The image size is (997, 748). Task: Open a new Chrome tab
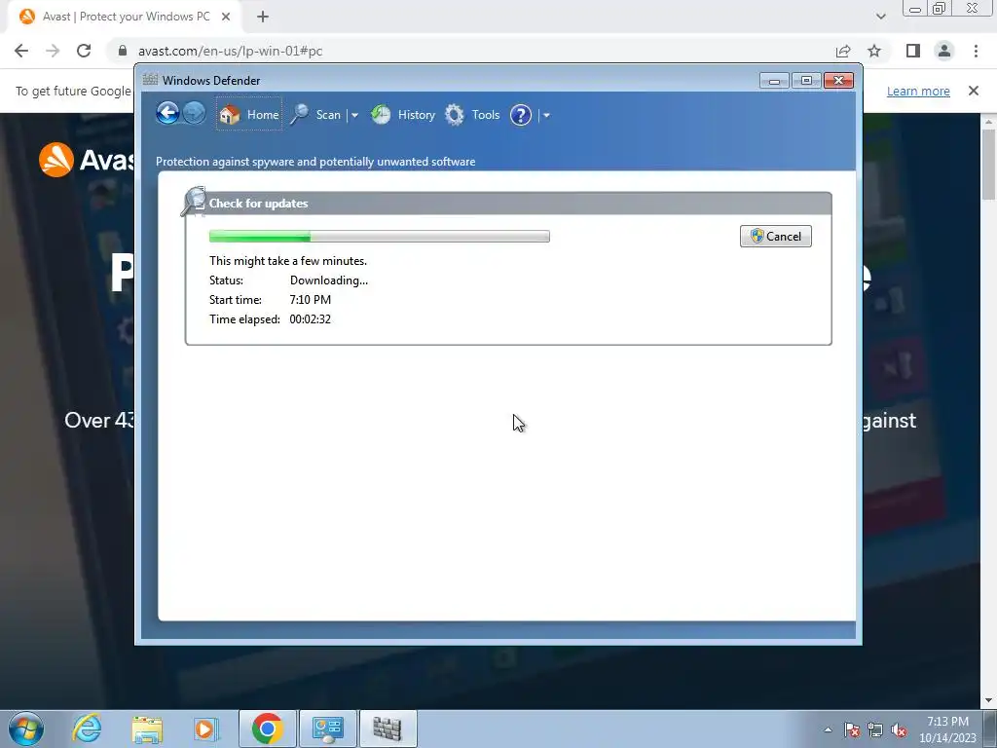pos(263,17)
